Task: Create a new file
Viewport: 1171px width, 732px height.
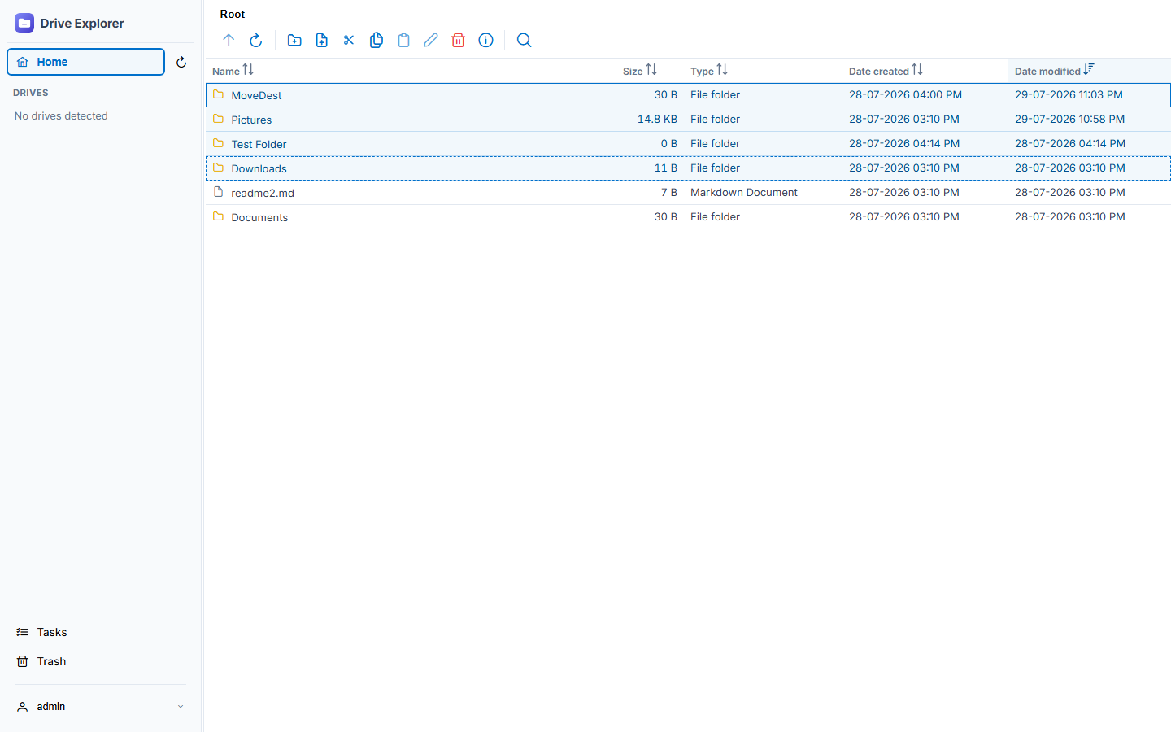Action: pos(322,40)
